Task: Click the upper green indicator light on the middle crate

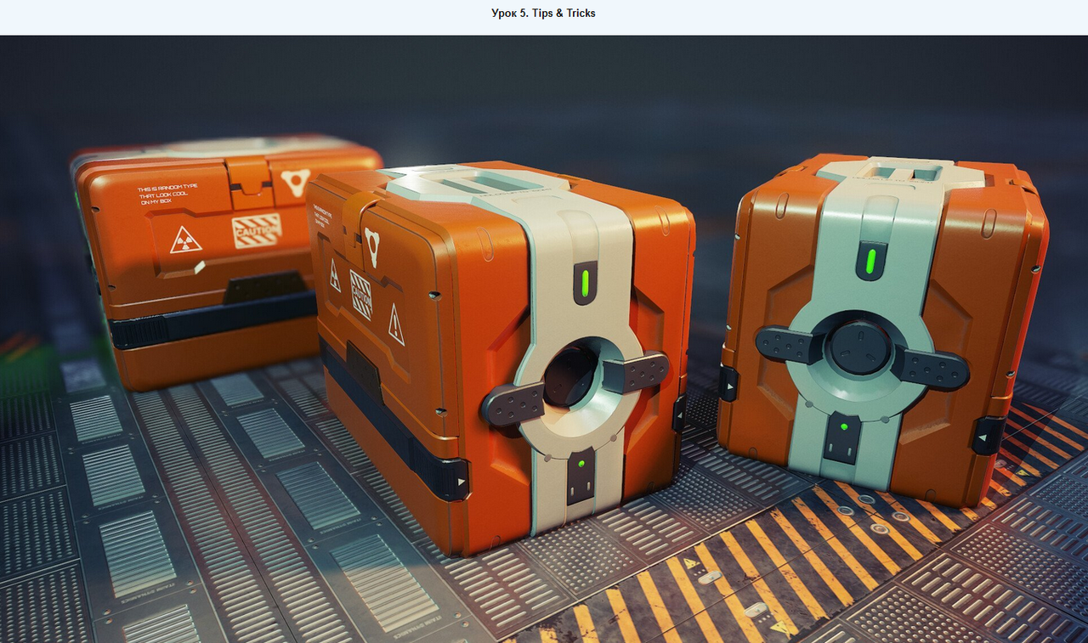Action: pos(586,282)
